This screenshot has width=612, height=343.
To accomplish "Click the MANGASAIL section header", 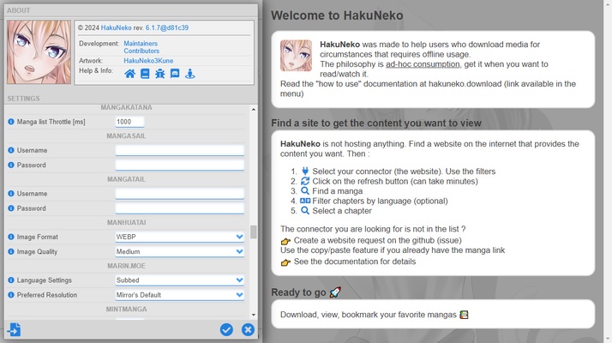I will coord(126,136).
